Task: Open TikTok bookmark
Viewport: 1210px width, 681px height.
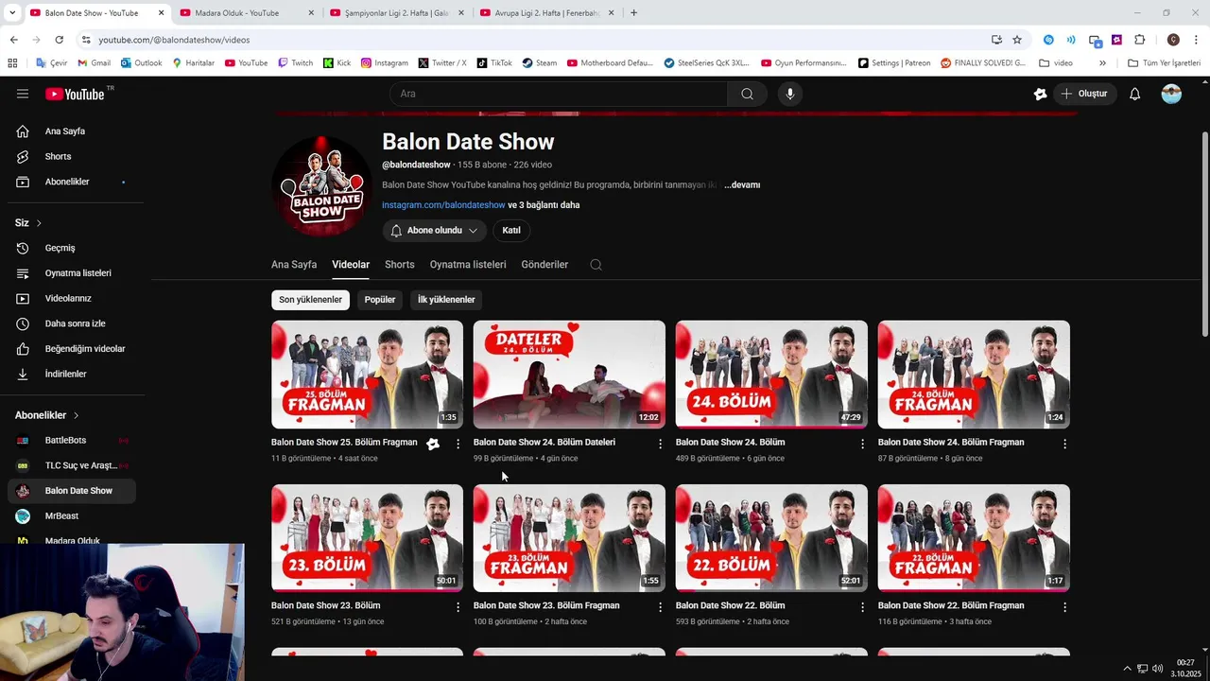Action: pyautogui.click(x=493, y=63)
